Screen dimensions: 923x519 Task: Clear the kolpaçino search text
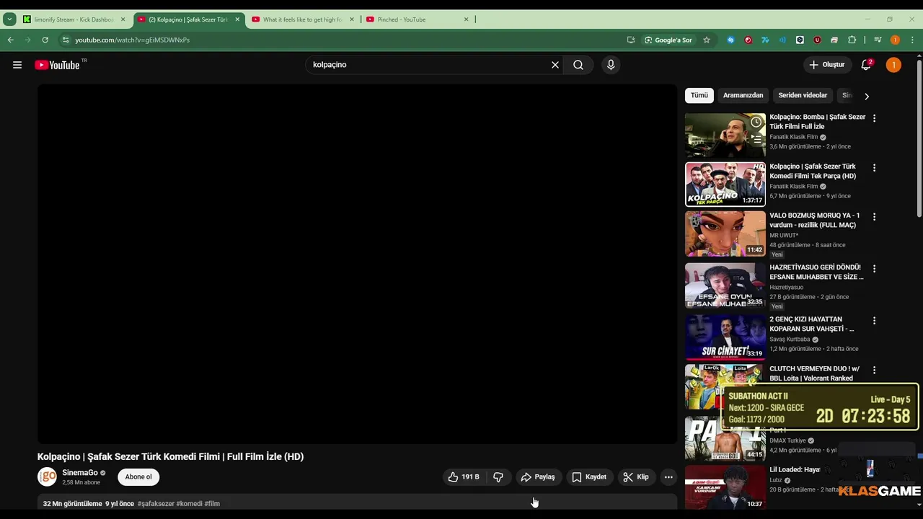click(x=555, y=65)
